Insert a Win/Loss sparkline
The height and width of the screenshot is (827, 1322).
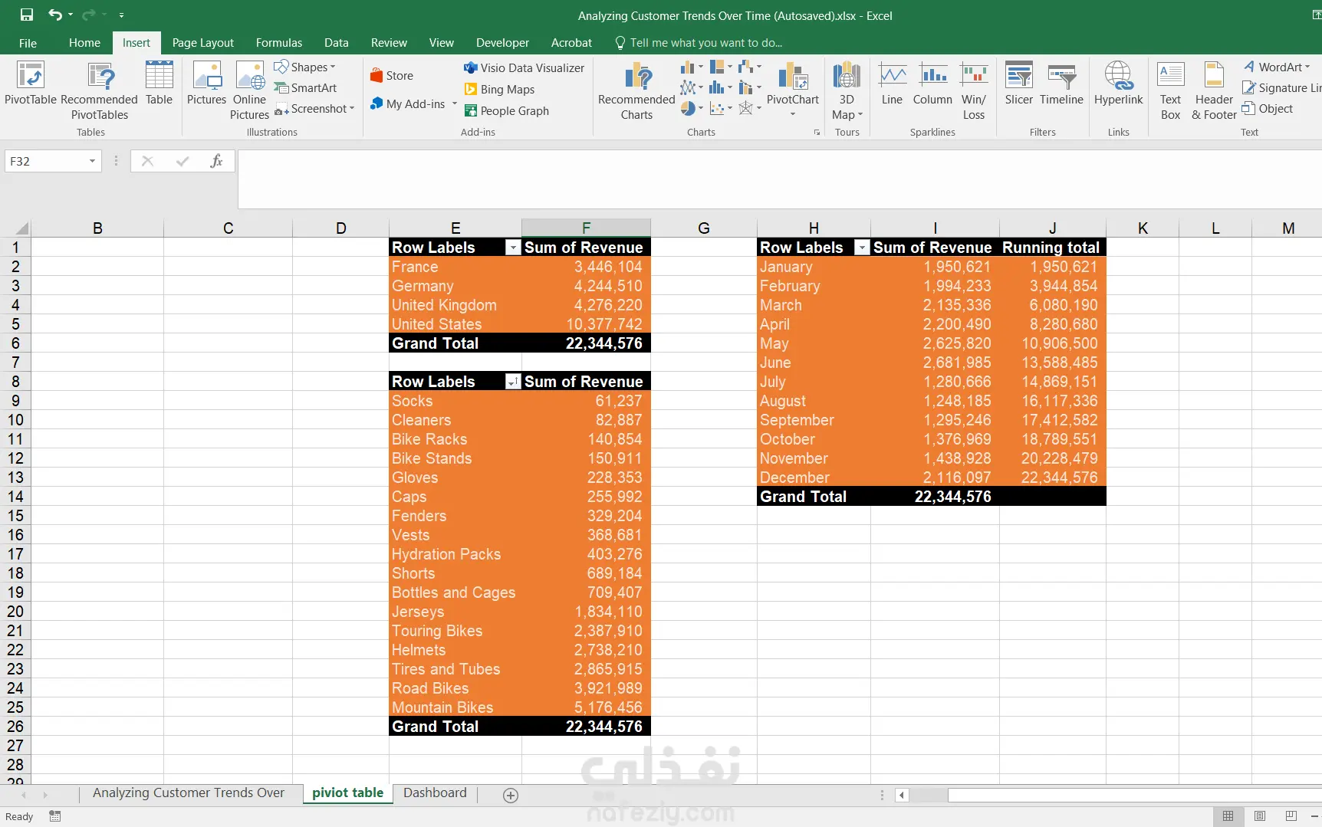[974, 91]
